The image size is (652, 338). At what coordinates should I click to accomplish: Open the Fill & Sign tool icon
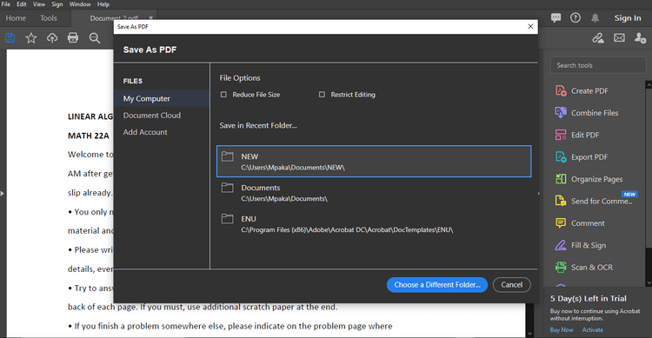click(561, 245)
